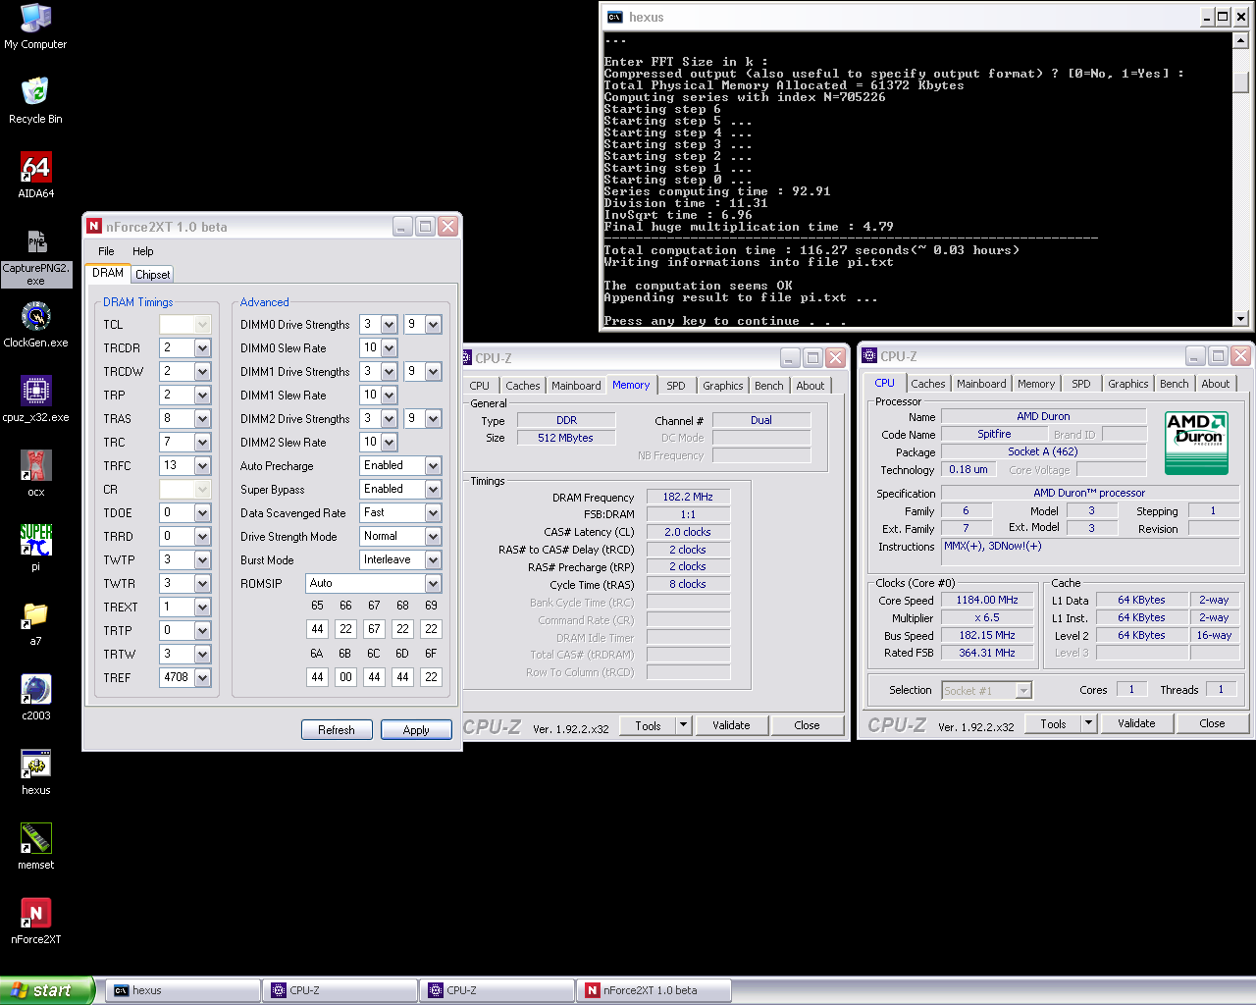
Task: Open About tab in middle CPU-Z window
Action: pos(811,386)
